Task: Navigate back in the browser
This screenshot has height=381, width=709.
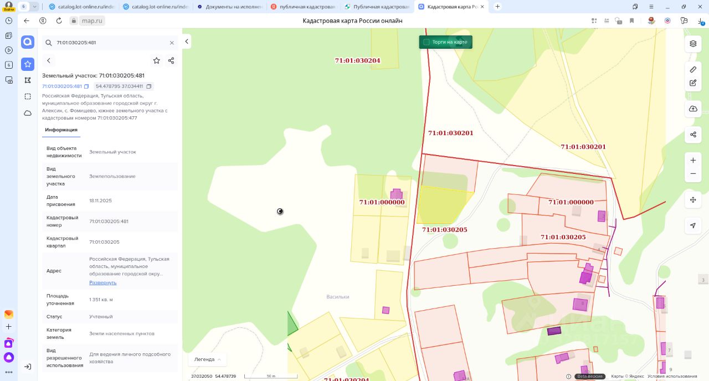Action: coord(27,20)
